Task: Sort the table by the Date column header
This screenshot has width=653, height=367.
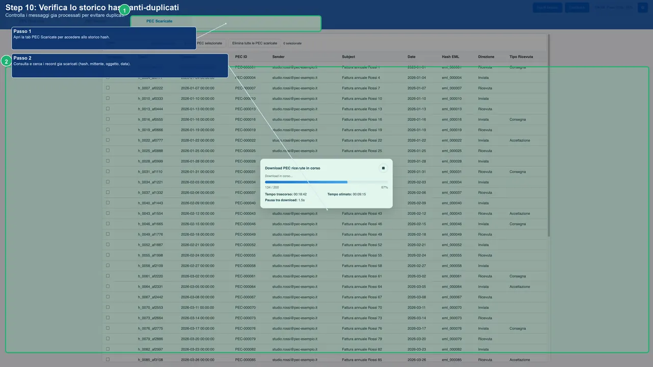Action: pyautogui.click(x=411, y=57)
